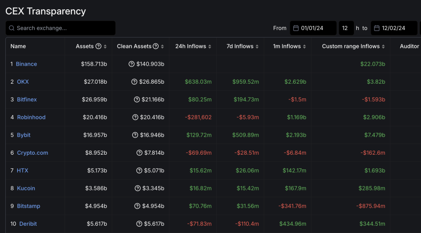Click the calendar icon in From date
This screenshot has width=421, height=233.
(x=296, y=28)
